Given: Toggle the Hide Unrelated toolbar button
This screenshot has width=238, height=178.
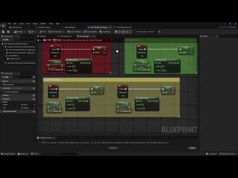Looking at the screenshot, I should tap(55, 32).
